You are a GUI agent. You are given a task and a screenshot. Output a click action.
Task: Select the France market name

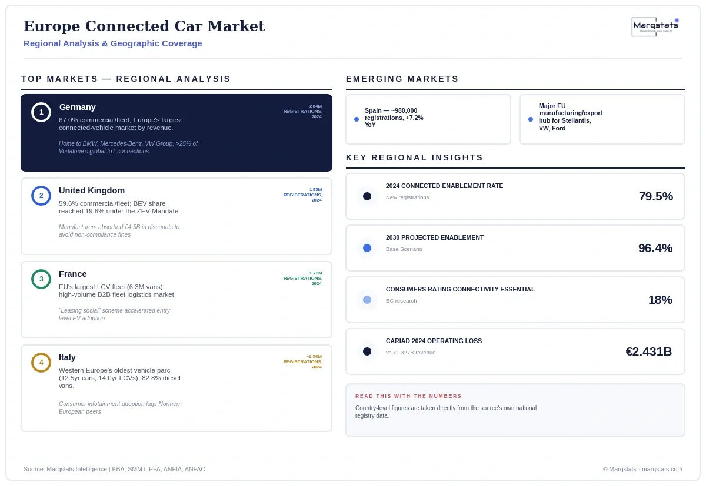click(73, 274)
